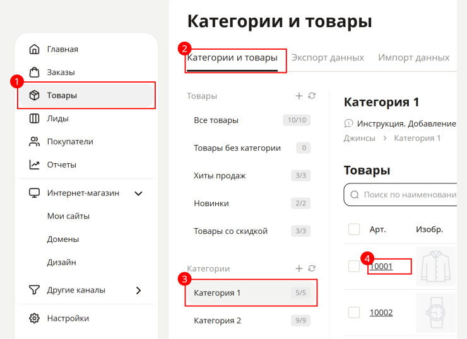467x339 pixels.
Task: Click the columns icon next to Лиды
Action: click(34, 118)
